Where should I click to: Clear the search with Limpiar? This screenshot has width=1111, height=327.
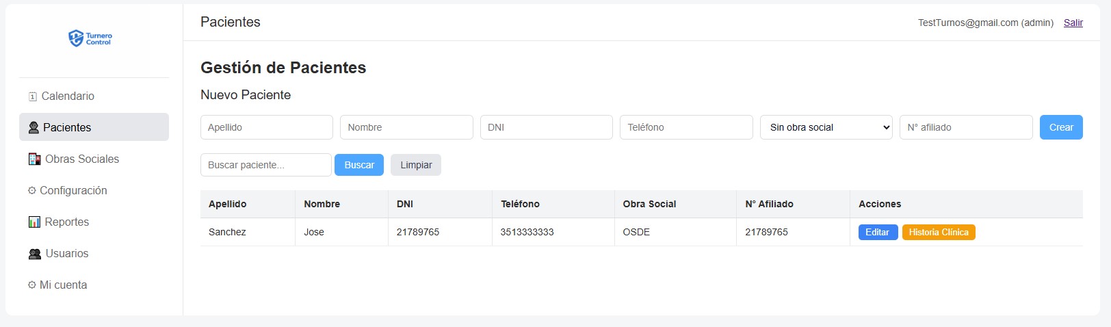416,165
